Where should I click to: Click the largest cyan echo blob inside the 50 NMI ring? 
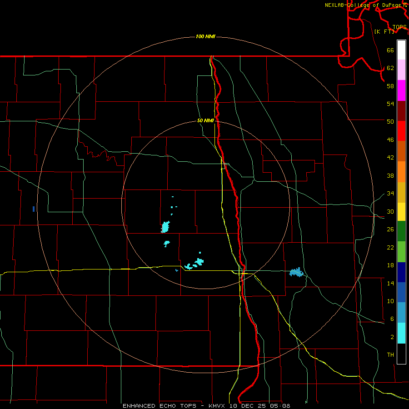(165, 227)
